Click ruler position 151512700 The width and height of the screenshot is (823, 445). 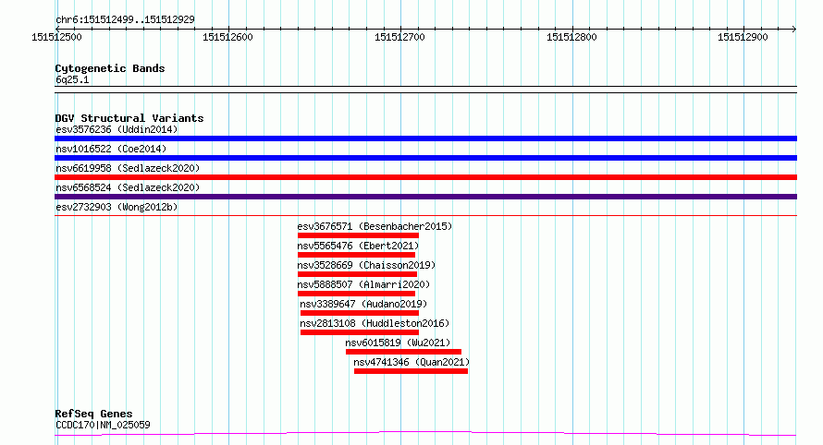point(400,37)
